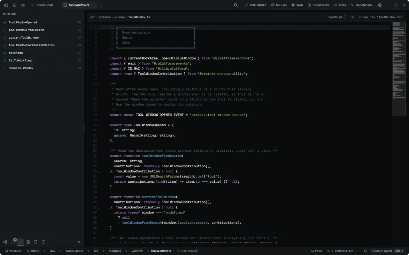Image resolution: width=409 pixels, height=255 pixels.
Task: Select the outline list icon in sidebar
Action: 20,242
